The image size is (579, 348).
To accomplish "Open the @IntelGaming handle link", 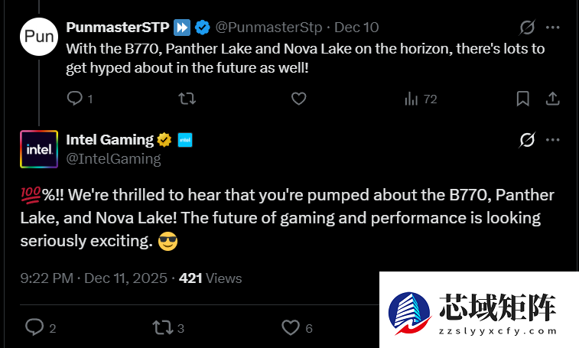I will click(114, 158).
